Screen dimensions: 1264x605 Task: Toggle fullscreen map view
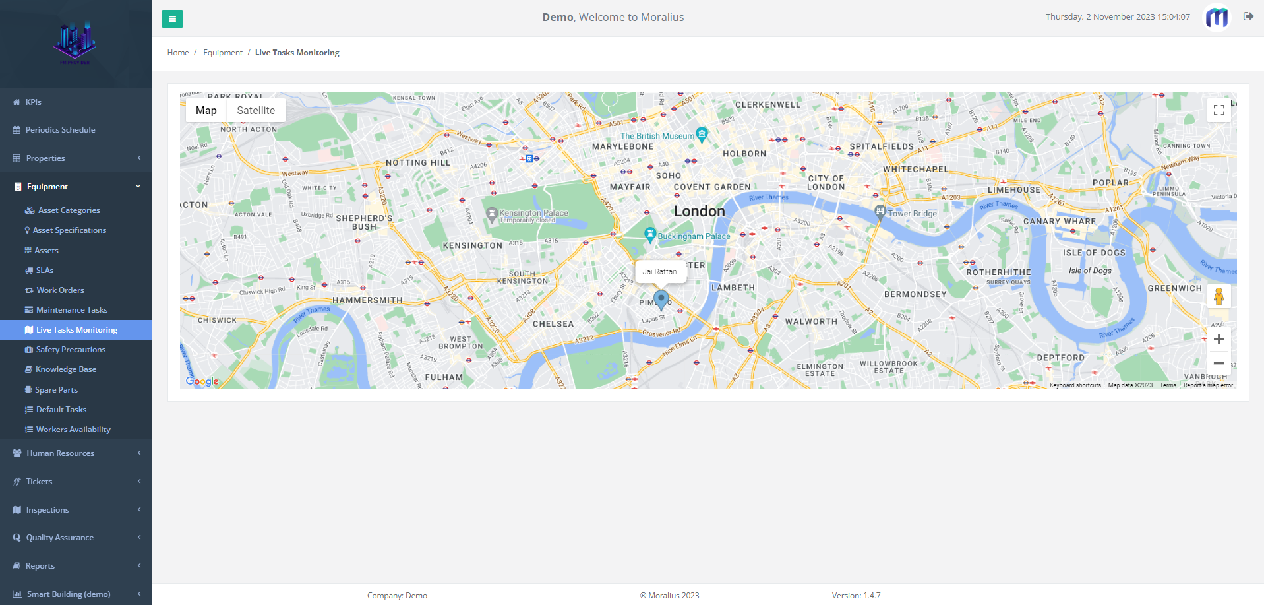pos(1219,110)
